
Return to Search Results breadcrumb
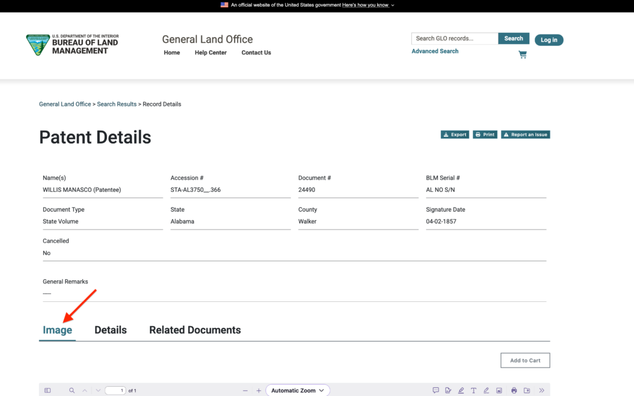(117, 104)
